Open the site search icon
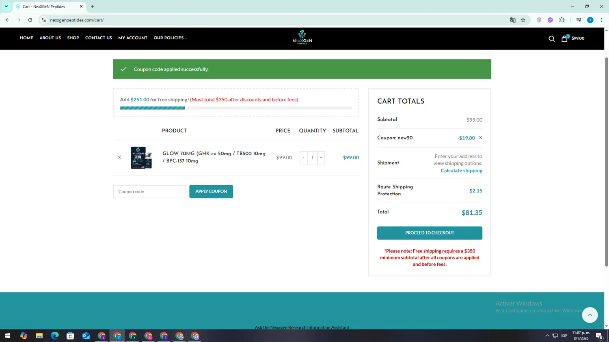This screenshot has width=609, height=342. [x=551, y=38]
